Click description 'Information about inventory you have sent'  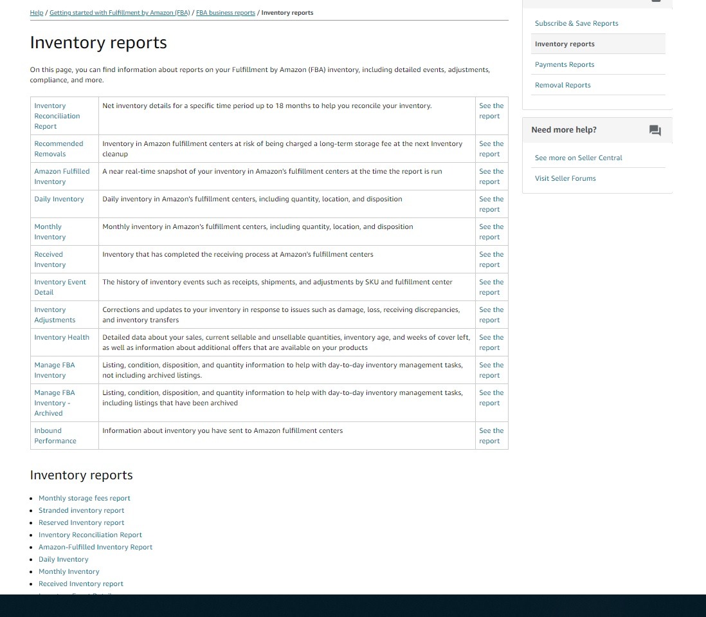click(222, 430)
